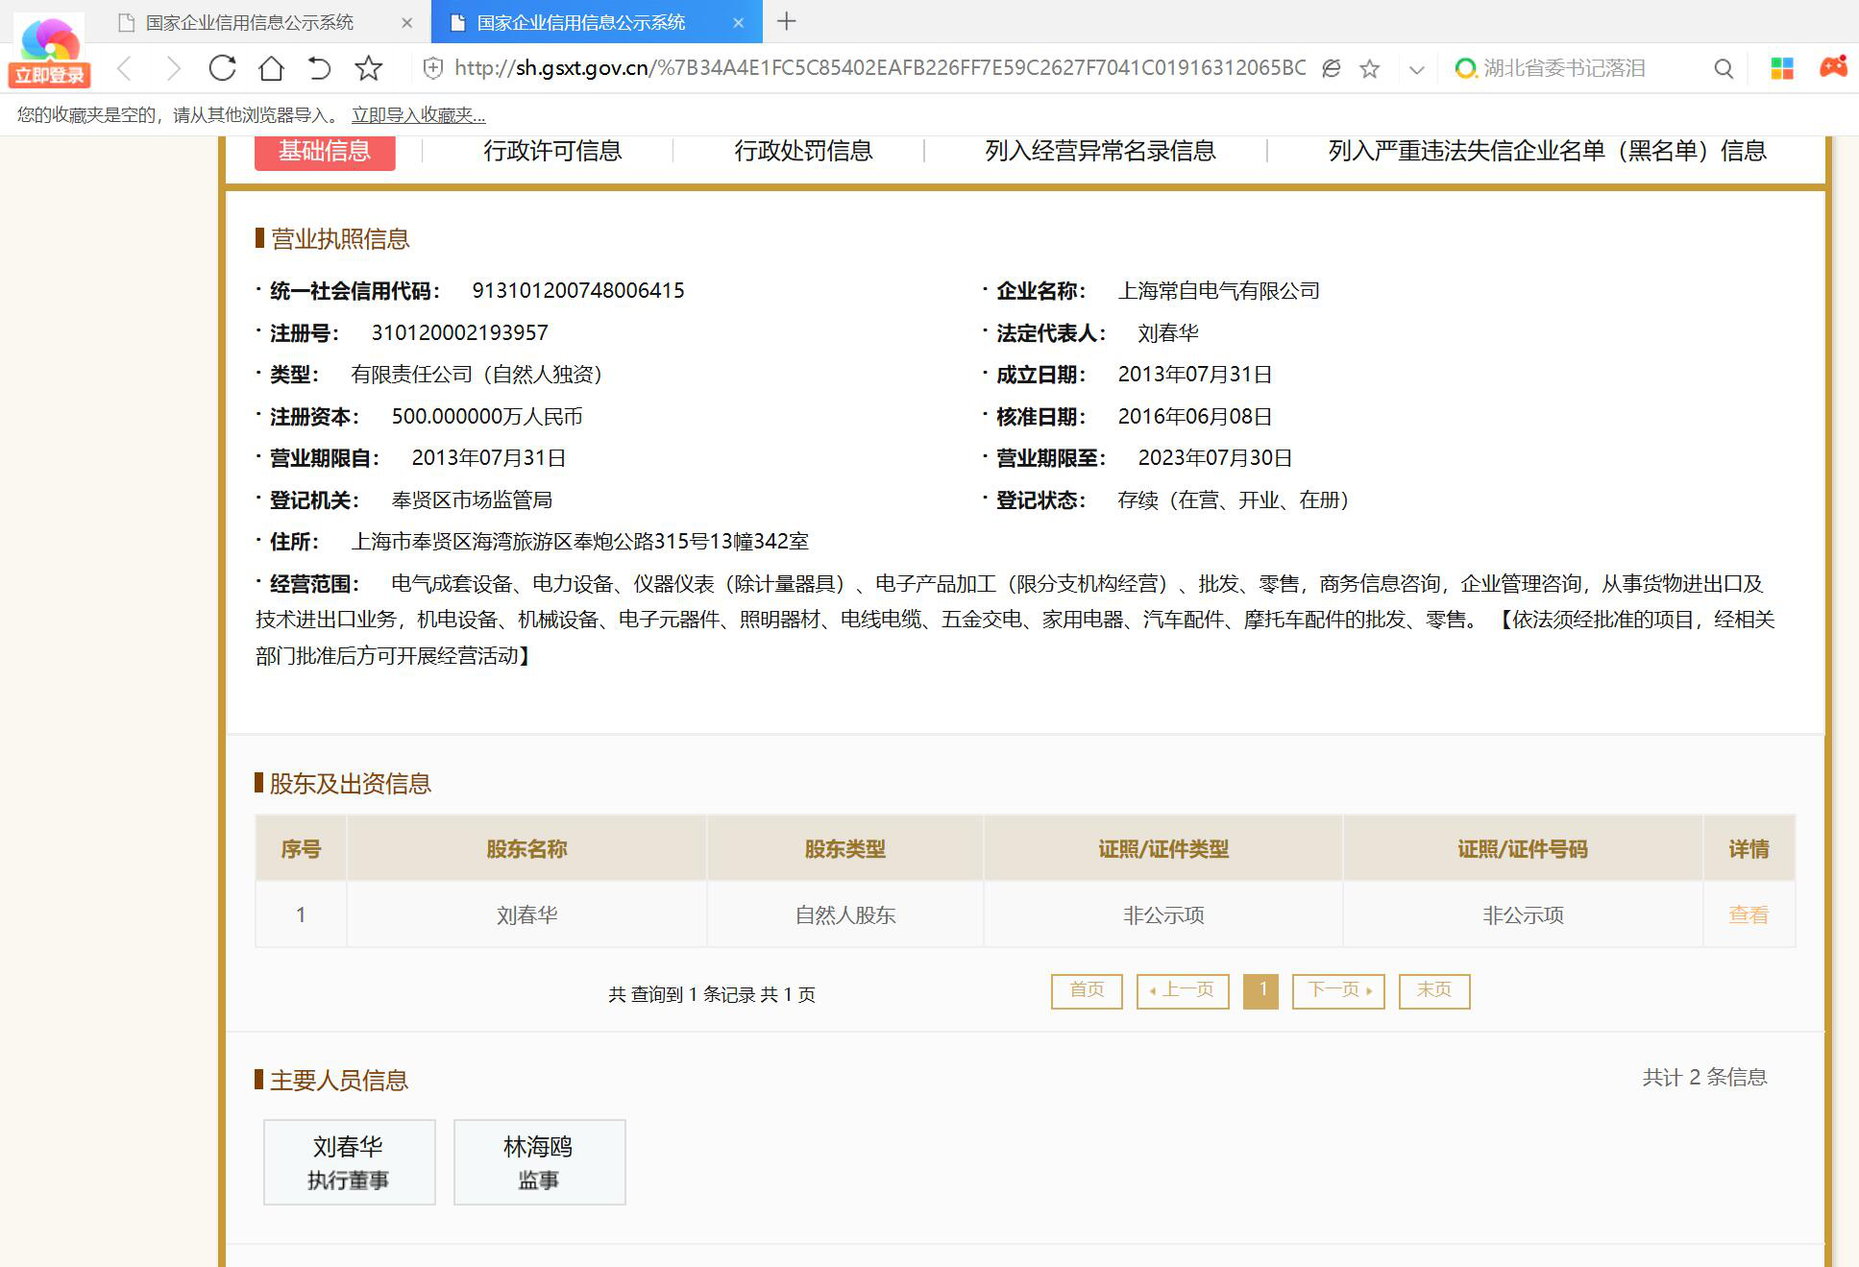Open 列入经营异常名录信息 tab
This screenshot has width=1859, height=1267.
tap(1100, 151)
